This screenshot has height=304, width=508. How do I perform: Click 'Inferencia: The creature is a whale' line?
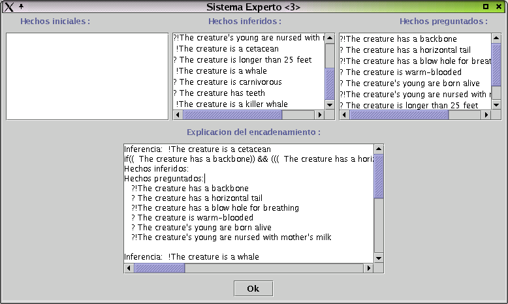tap(191, 257)
